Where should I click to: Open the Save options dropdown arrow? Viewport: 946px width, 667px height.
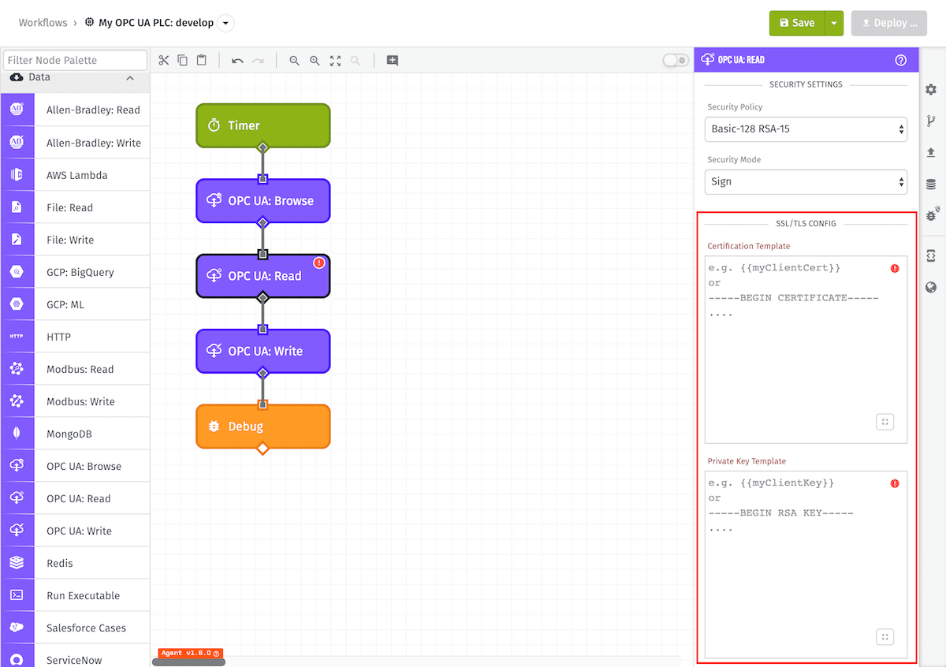point(834,23)
